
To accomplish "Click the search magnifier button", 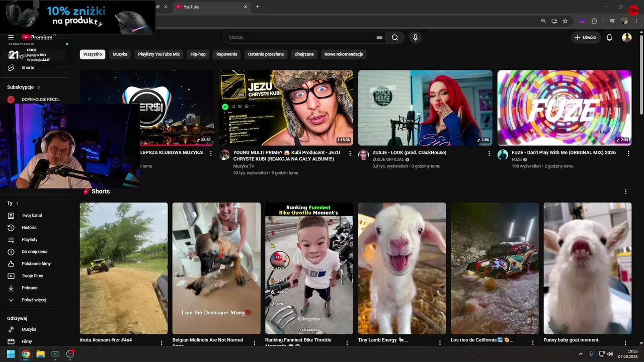I will pyautogui.click(x=395, y=37).
